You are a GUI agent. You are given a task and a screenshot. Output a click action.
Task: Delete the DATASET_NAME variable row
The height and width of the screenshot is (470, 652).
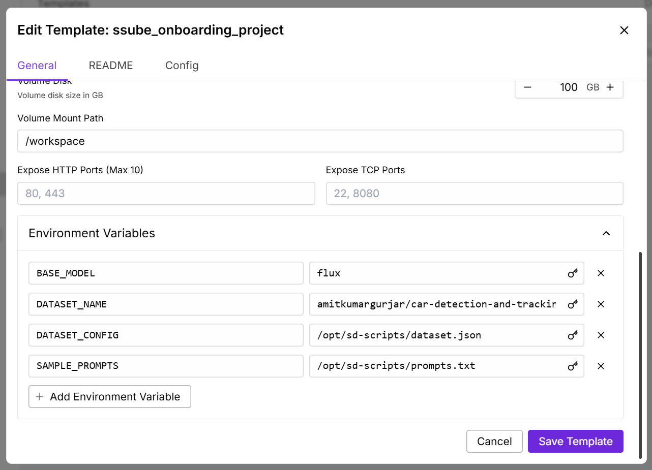601,304
